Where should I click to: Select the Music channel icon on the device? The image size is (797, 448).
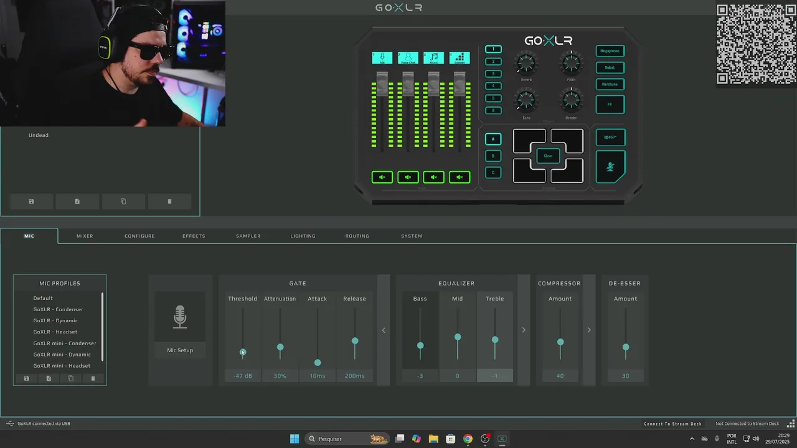click(x=434, y=58)
